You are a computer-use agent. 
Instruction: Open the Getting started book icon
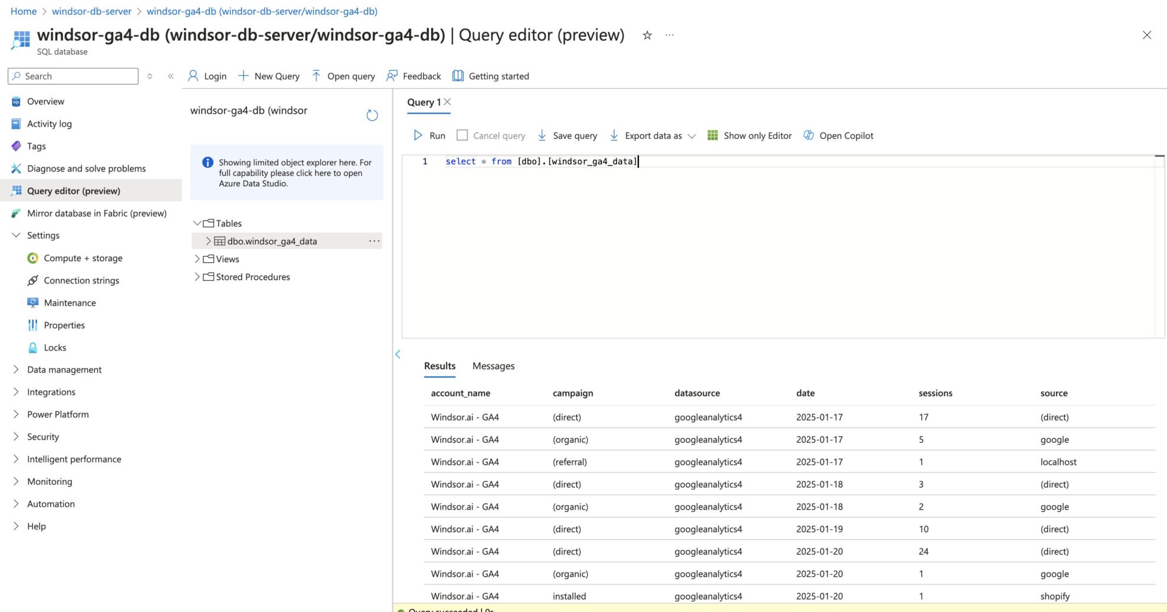[458, 76]
